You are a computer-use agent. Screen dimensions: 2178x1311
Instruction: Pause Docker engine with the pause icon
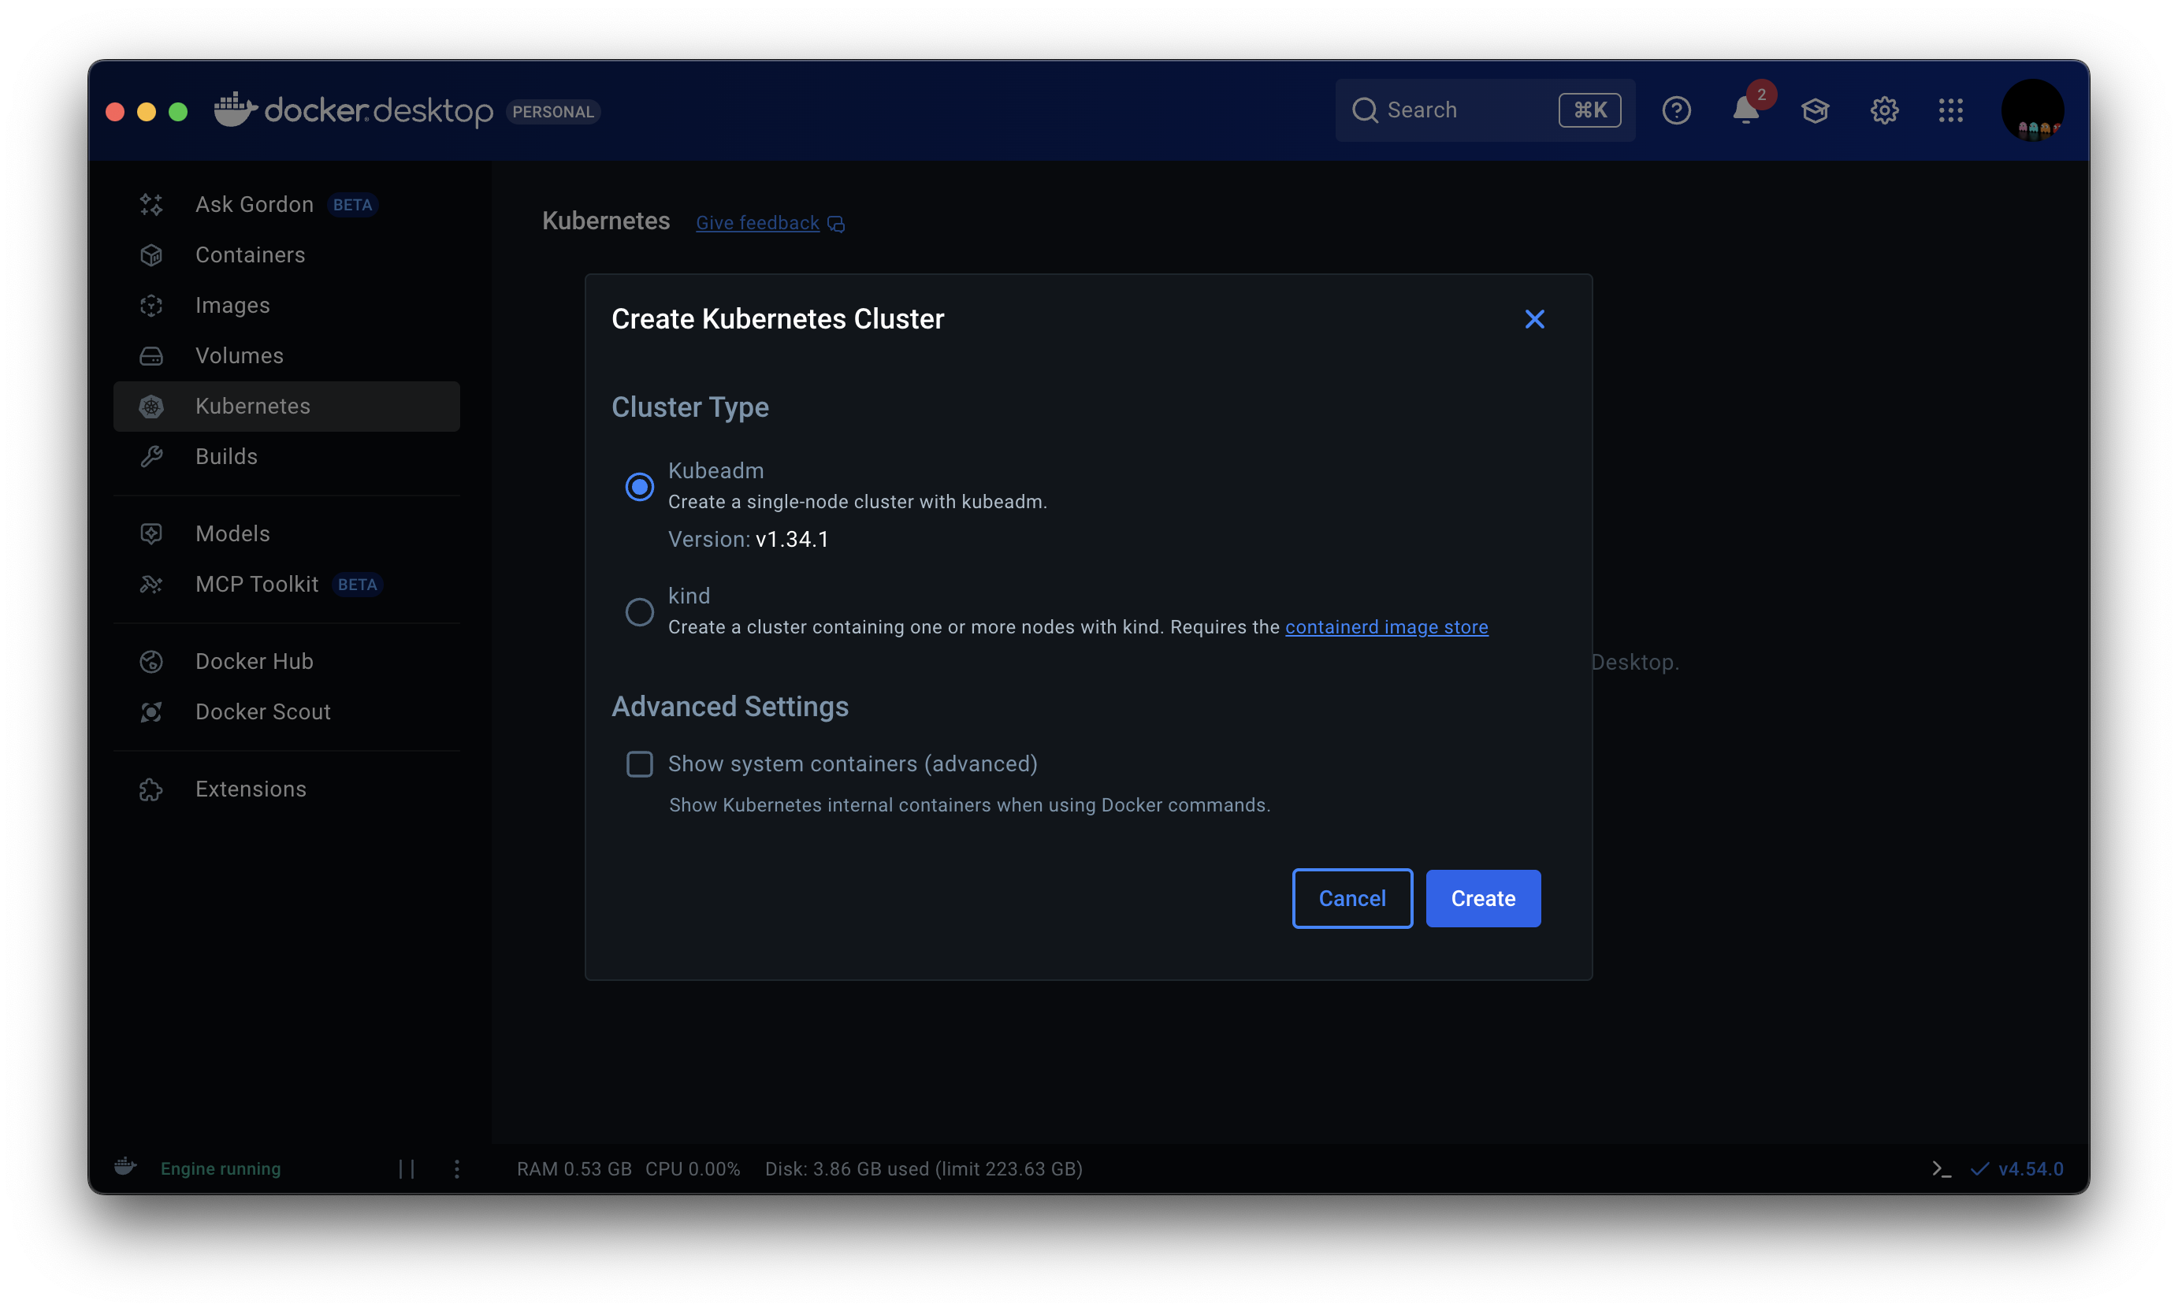point(407,1168)
